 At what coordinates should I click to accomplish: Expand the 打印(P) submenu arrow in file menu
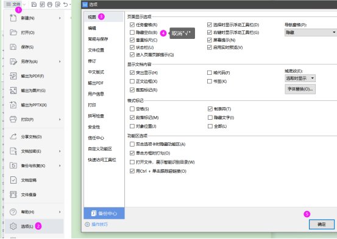(60, 119)
